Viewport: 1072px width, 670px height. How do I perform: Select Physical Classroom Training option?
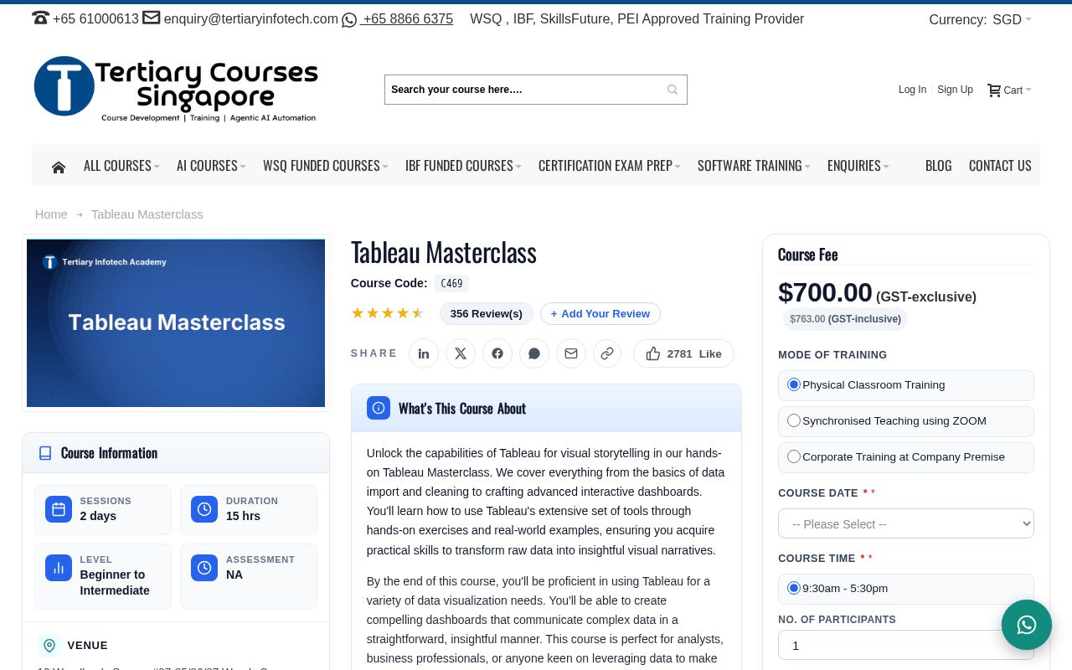click(794, 384)
